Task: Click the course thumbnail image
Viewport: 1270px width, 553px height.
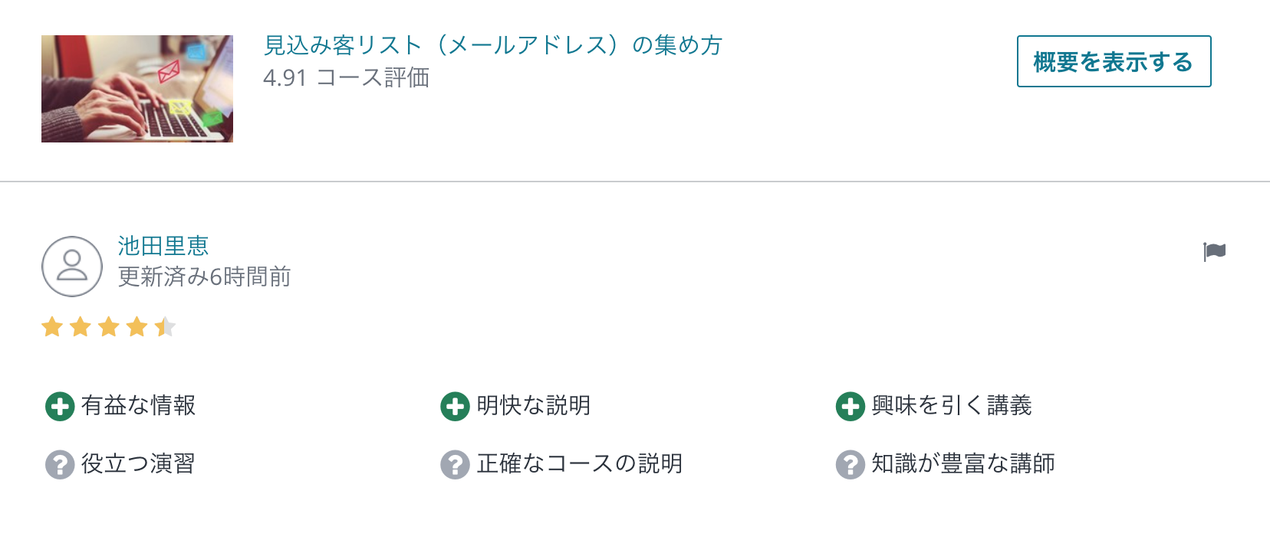Action: (x=137, y=89)
